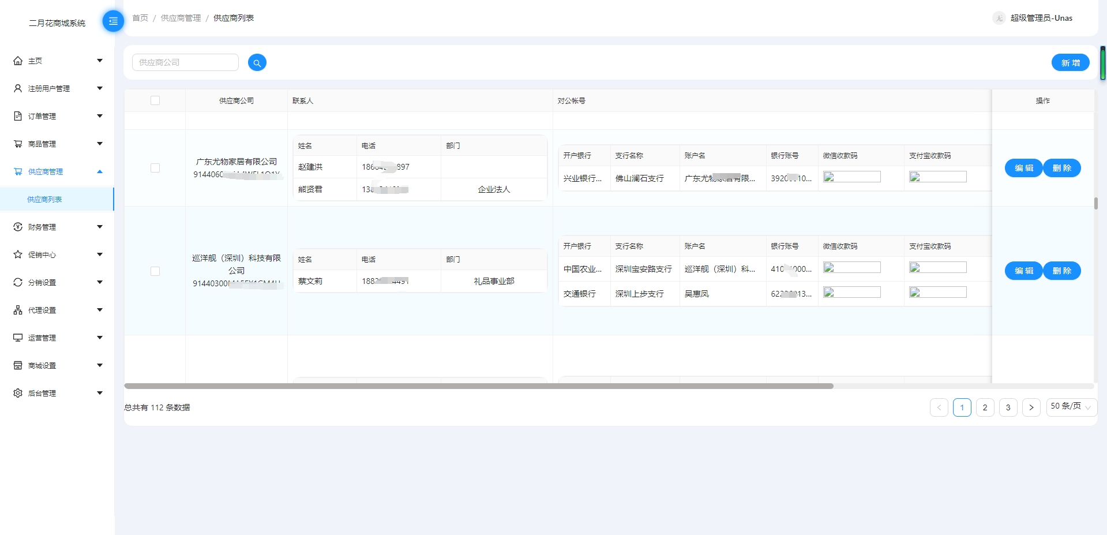
Task: Click the 礼品事业部 department cell
Action: pos(494,281)
